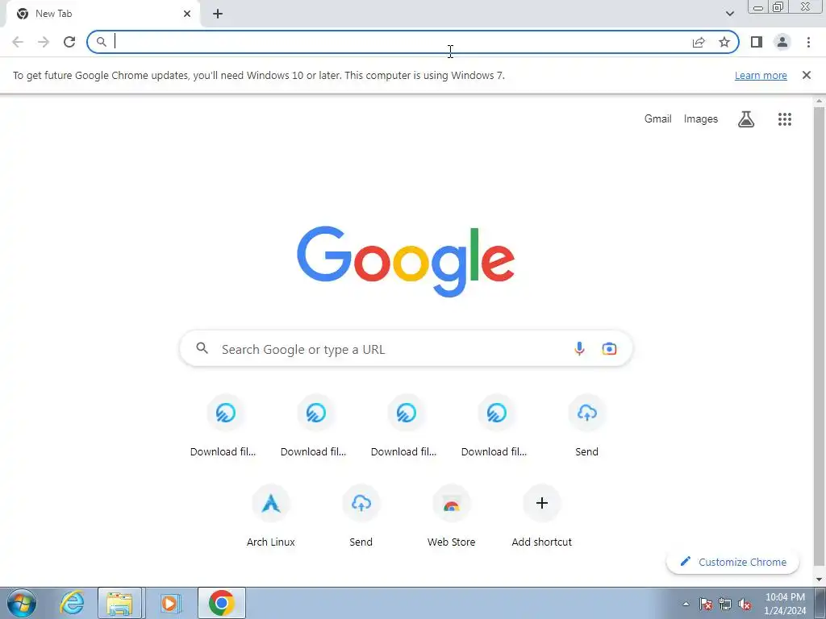Image resolution: width=826 pixels, height=619 pixels.
Task: Click the page vertical scrollbar
Action: [819, 337]
